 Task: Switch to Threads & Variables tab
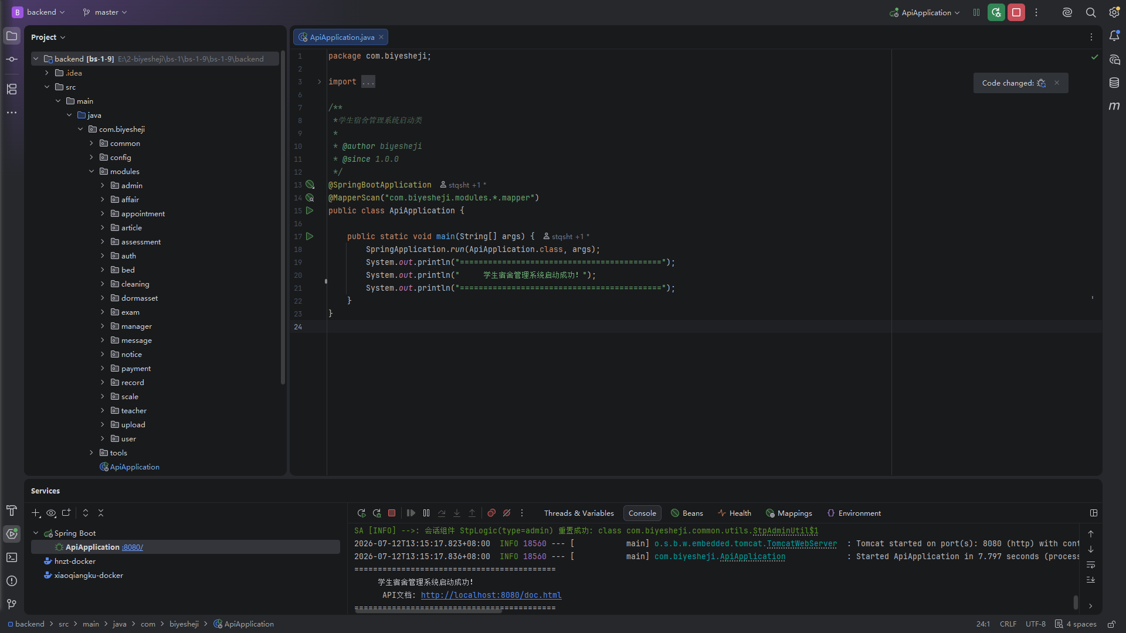pyautogui.click(x=579, y=513)
